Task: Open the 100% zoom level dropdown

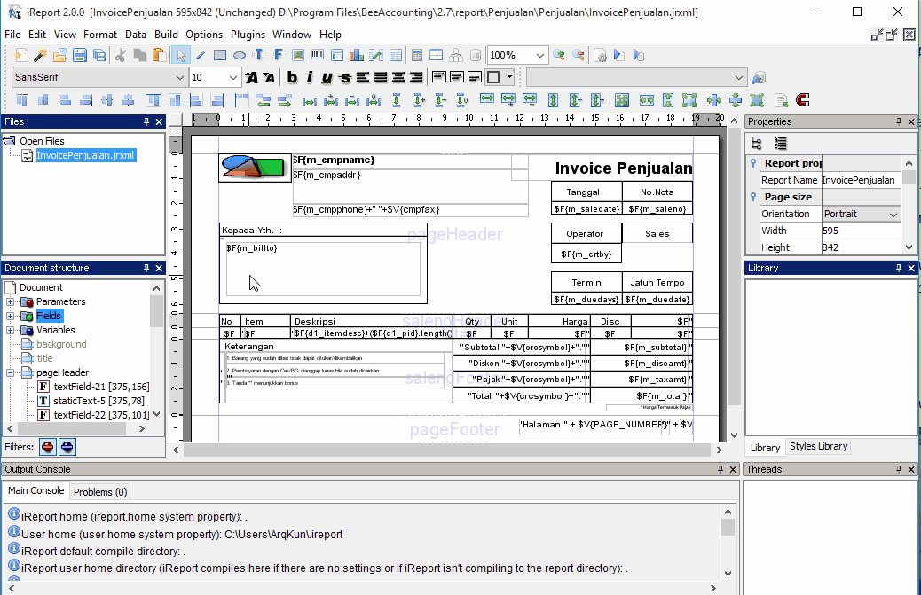Action: coord(540,55)
